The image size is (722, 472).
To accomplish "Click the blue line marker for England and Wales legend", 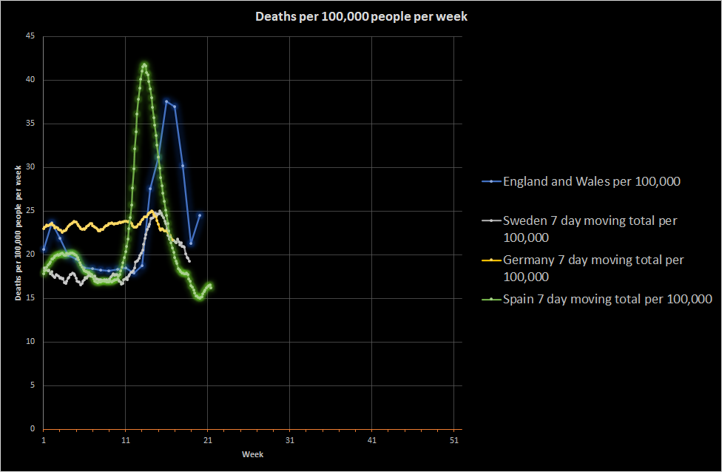I will coord(491,181).
